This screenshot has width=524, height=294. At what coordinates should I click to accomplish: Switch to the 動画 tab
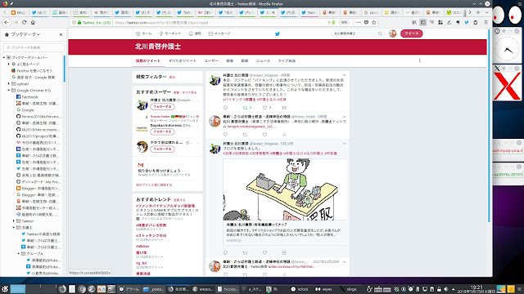[245, 61]
